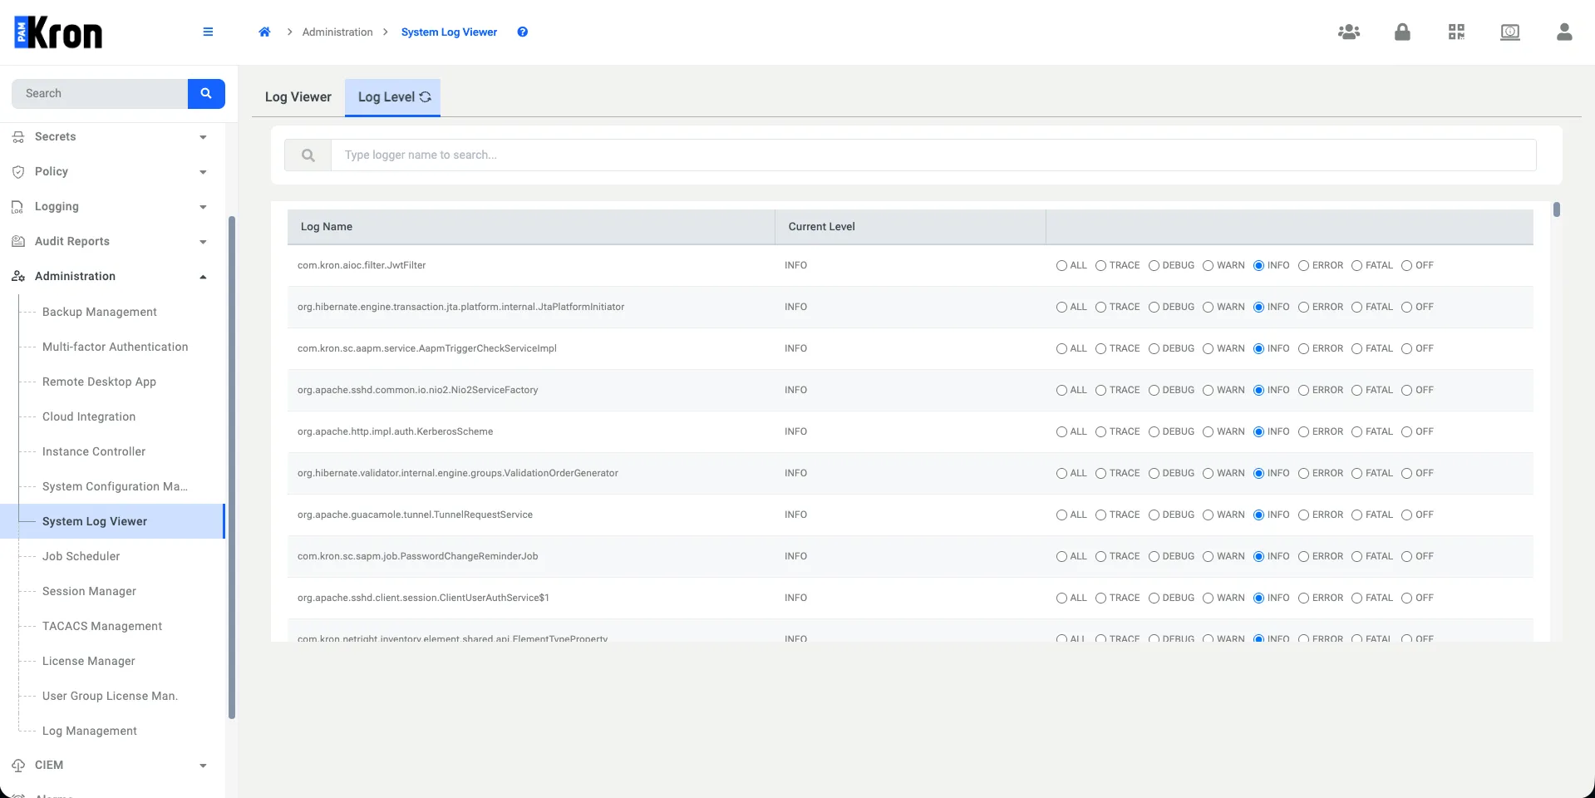Screen dimensions: 1595x798
Task: Click the Kron PAM logo
Action: point(58,33)
